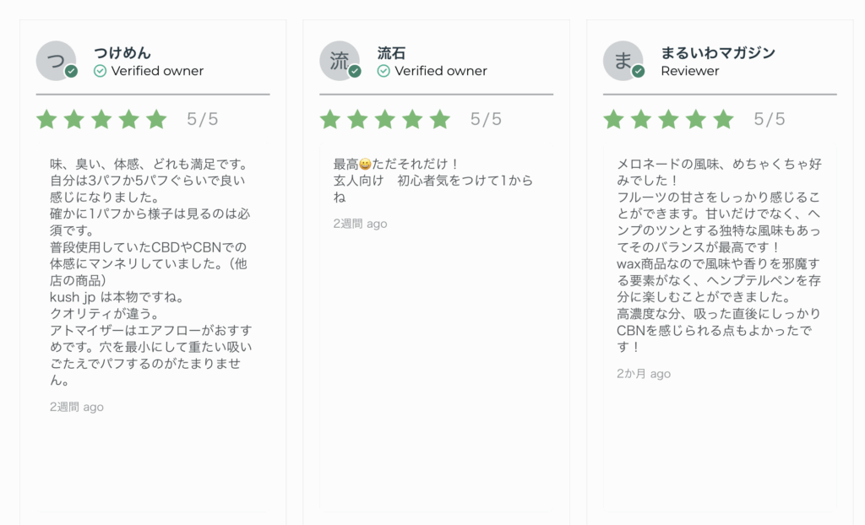Click the third star in まるいわマガジン's rating
The image size is (865, 525).
point(669,119)
